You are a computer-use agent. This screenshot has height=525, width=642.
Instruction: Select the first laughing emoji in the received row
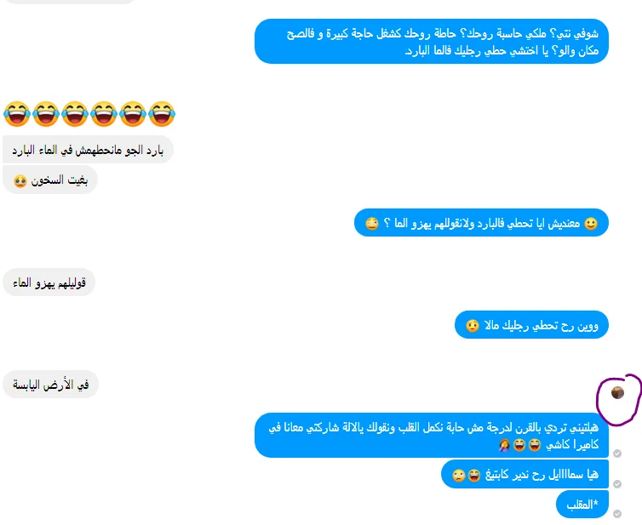point(17,113)
